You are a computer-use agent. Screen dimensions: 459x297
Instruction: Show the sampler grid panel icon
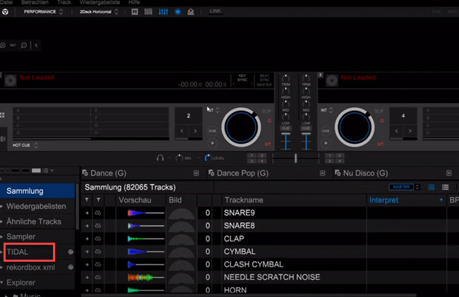pyautogui.click(x=148, y=12)
